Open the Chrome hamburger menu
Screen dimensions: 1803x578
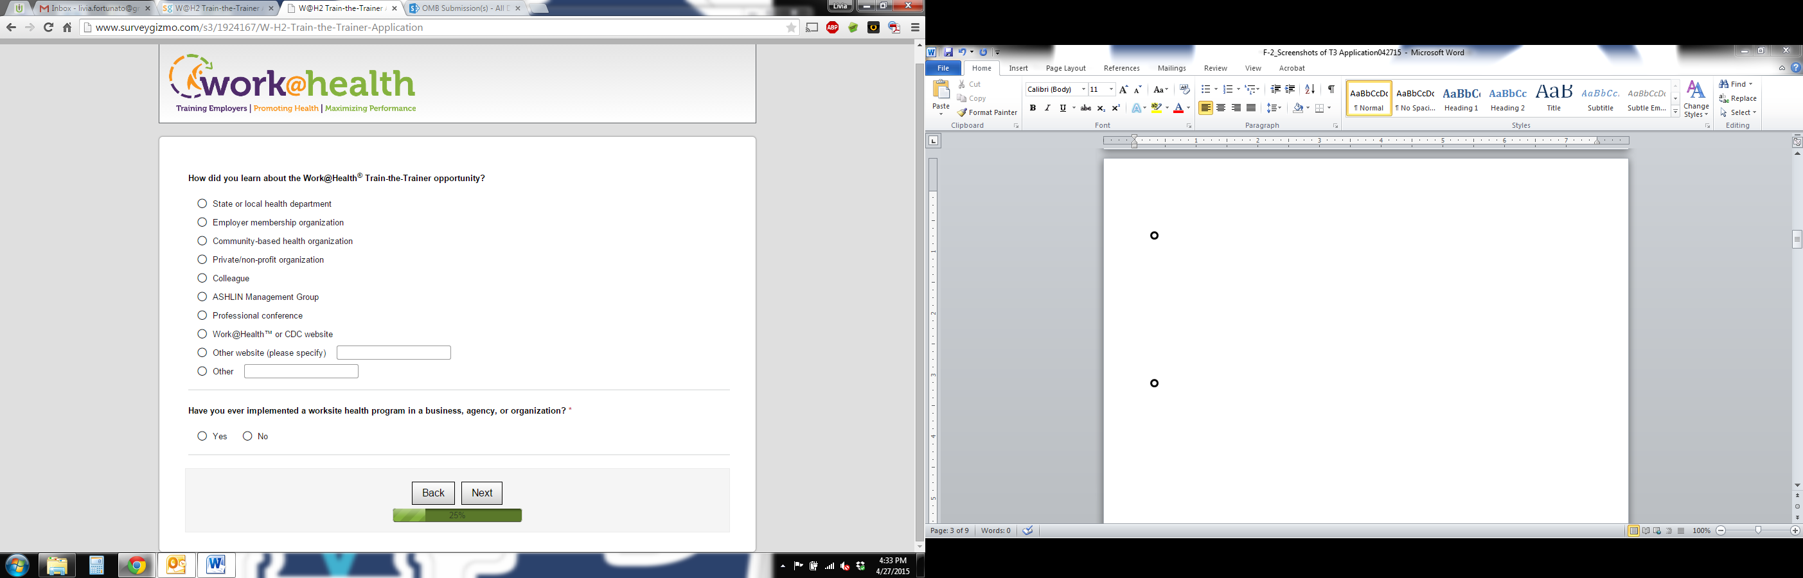pos(915,28)
